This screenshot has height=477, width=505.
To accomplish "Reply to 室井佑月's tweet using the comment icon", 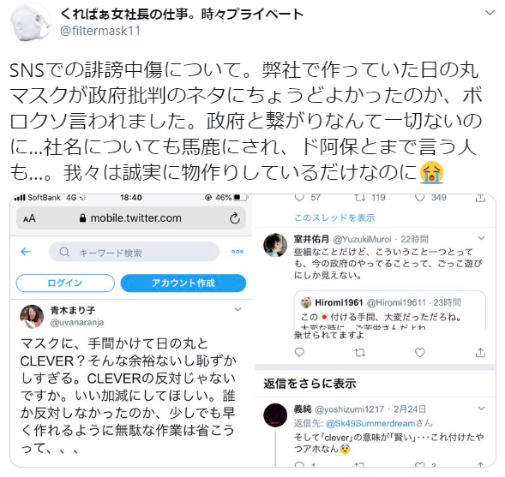I will pos(299,353).
